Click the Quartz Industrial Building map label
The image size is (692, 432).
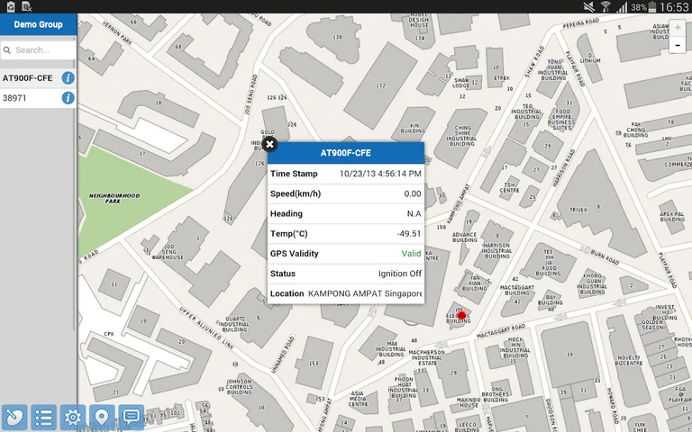click(x=235, y=324)
